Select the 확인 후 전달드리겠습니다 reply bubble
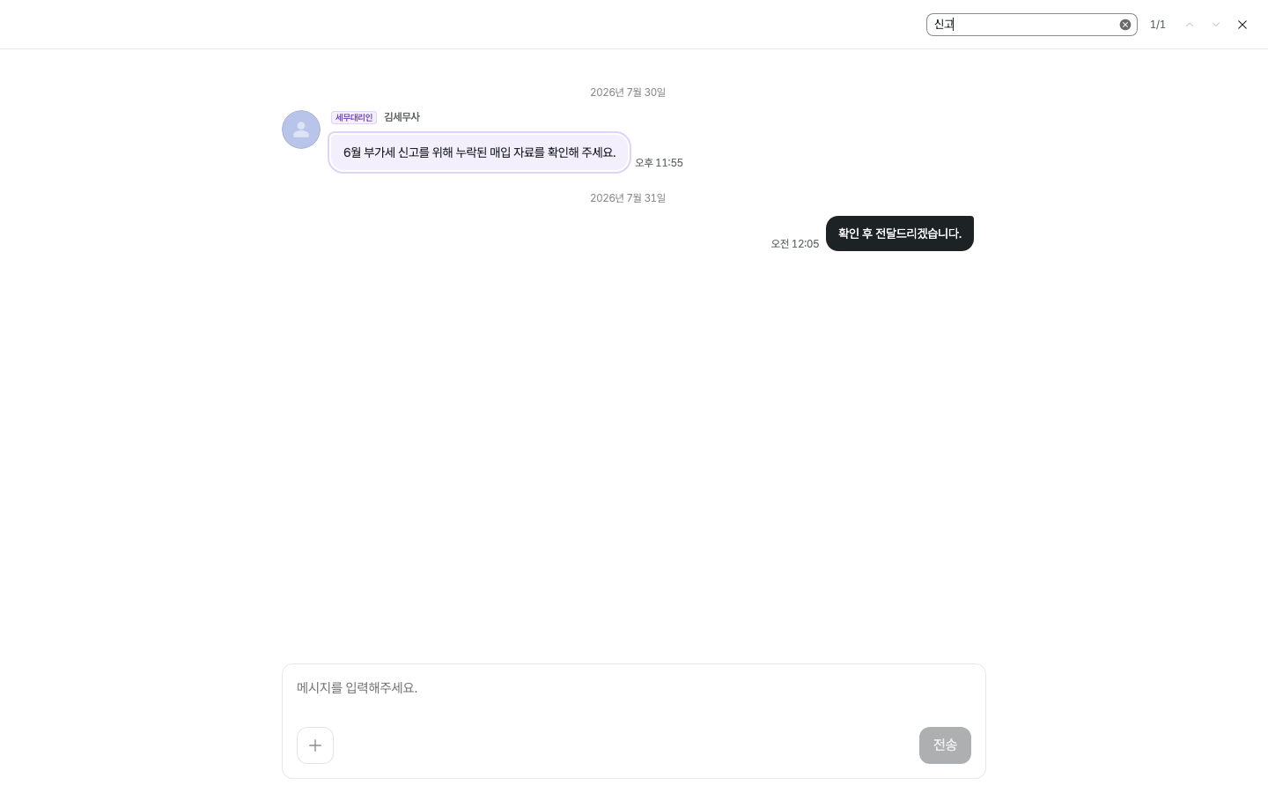1268x793 pixels. [900, 233]
